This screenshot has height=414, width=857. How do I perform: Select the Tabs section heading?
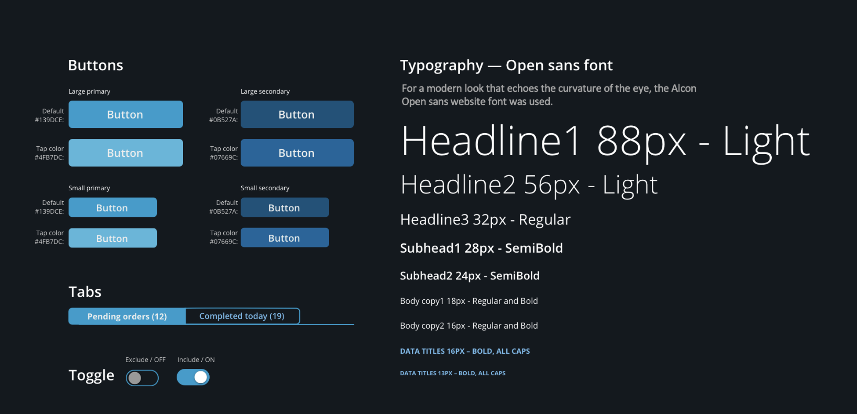point(85,292)
